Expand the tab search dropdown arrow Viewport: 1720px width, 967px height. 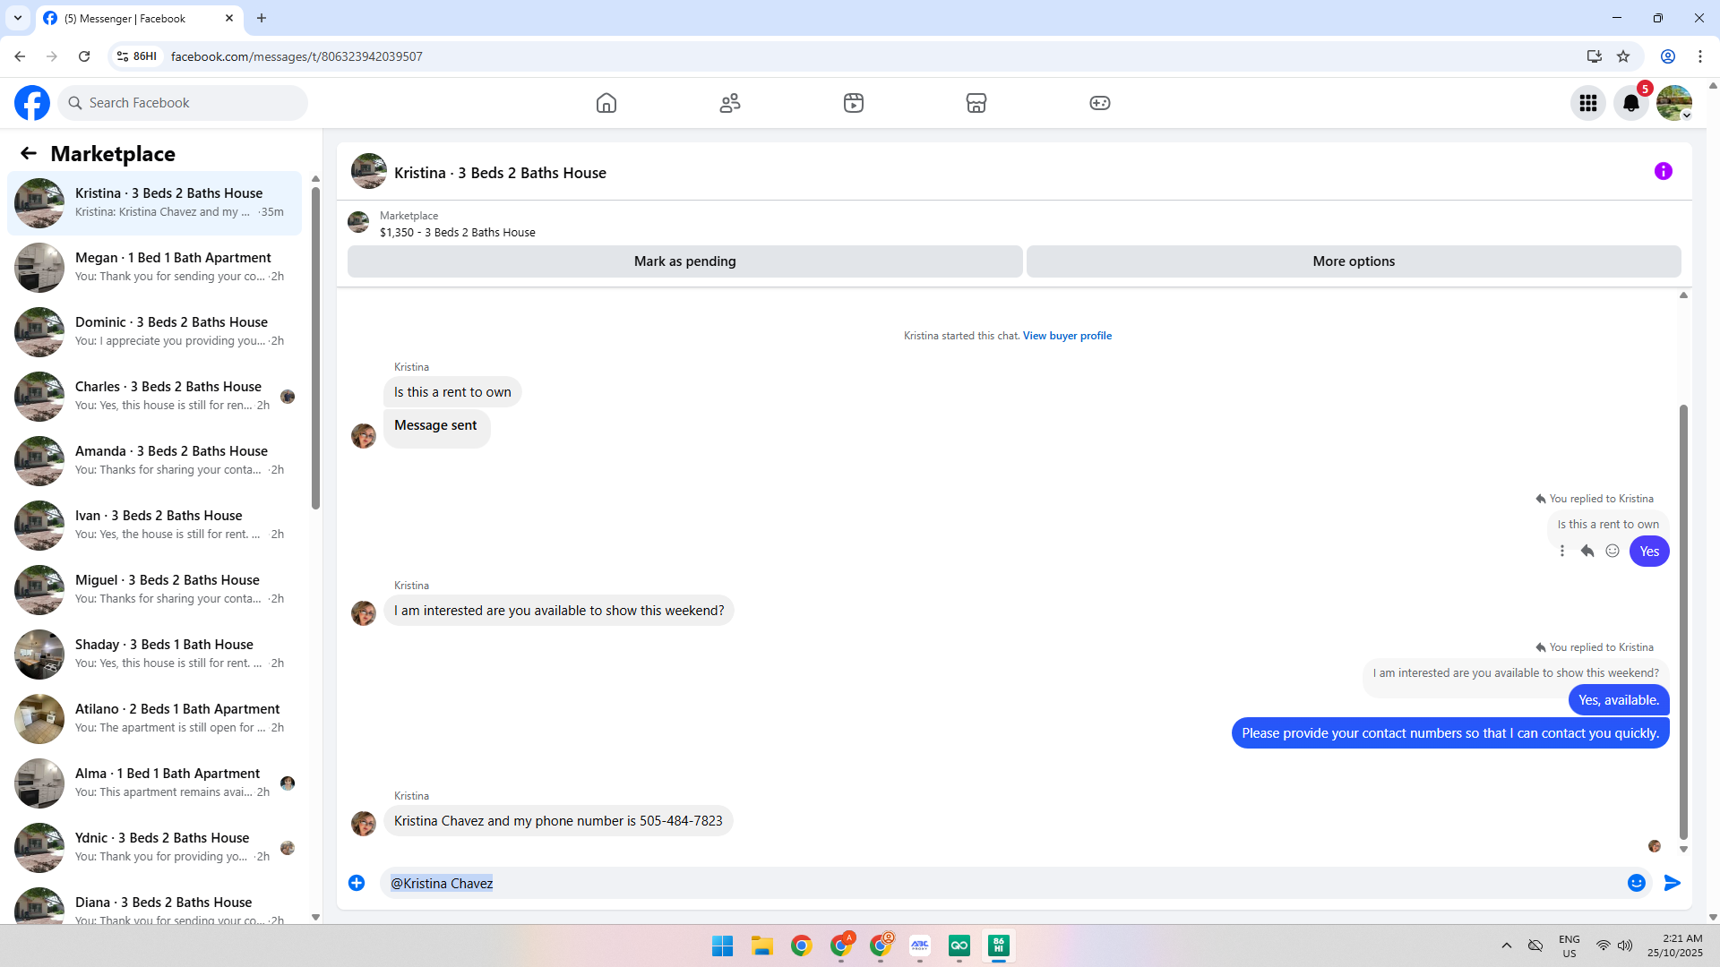coord(18,18)
